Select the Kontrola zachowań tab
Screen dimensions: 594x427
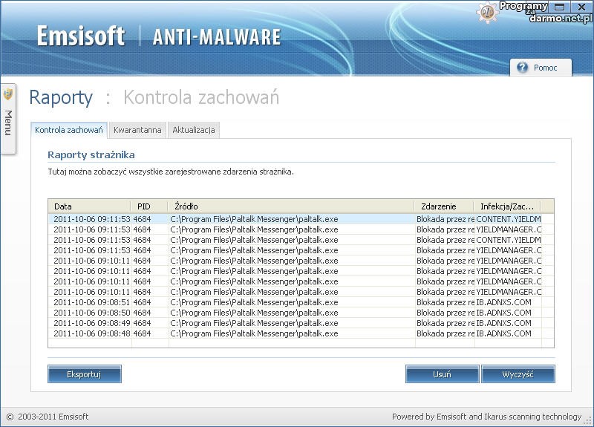tap(69, 130)
